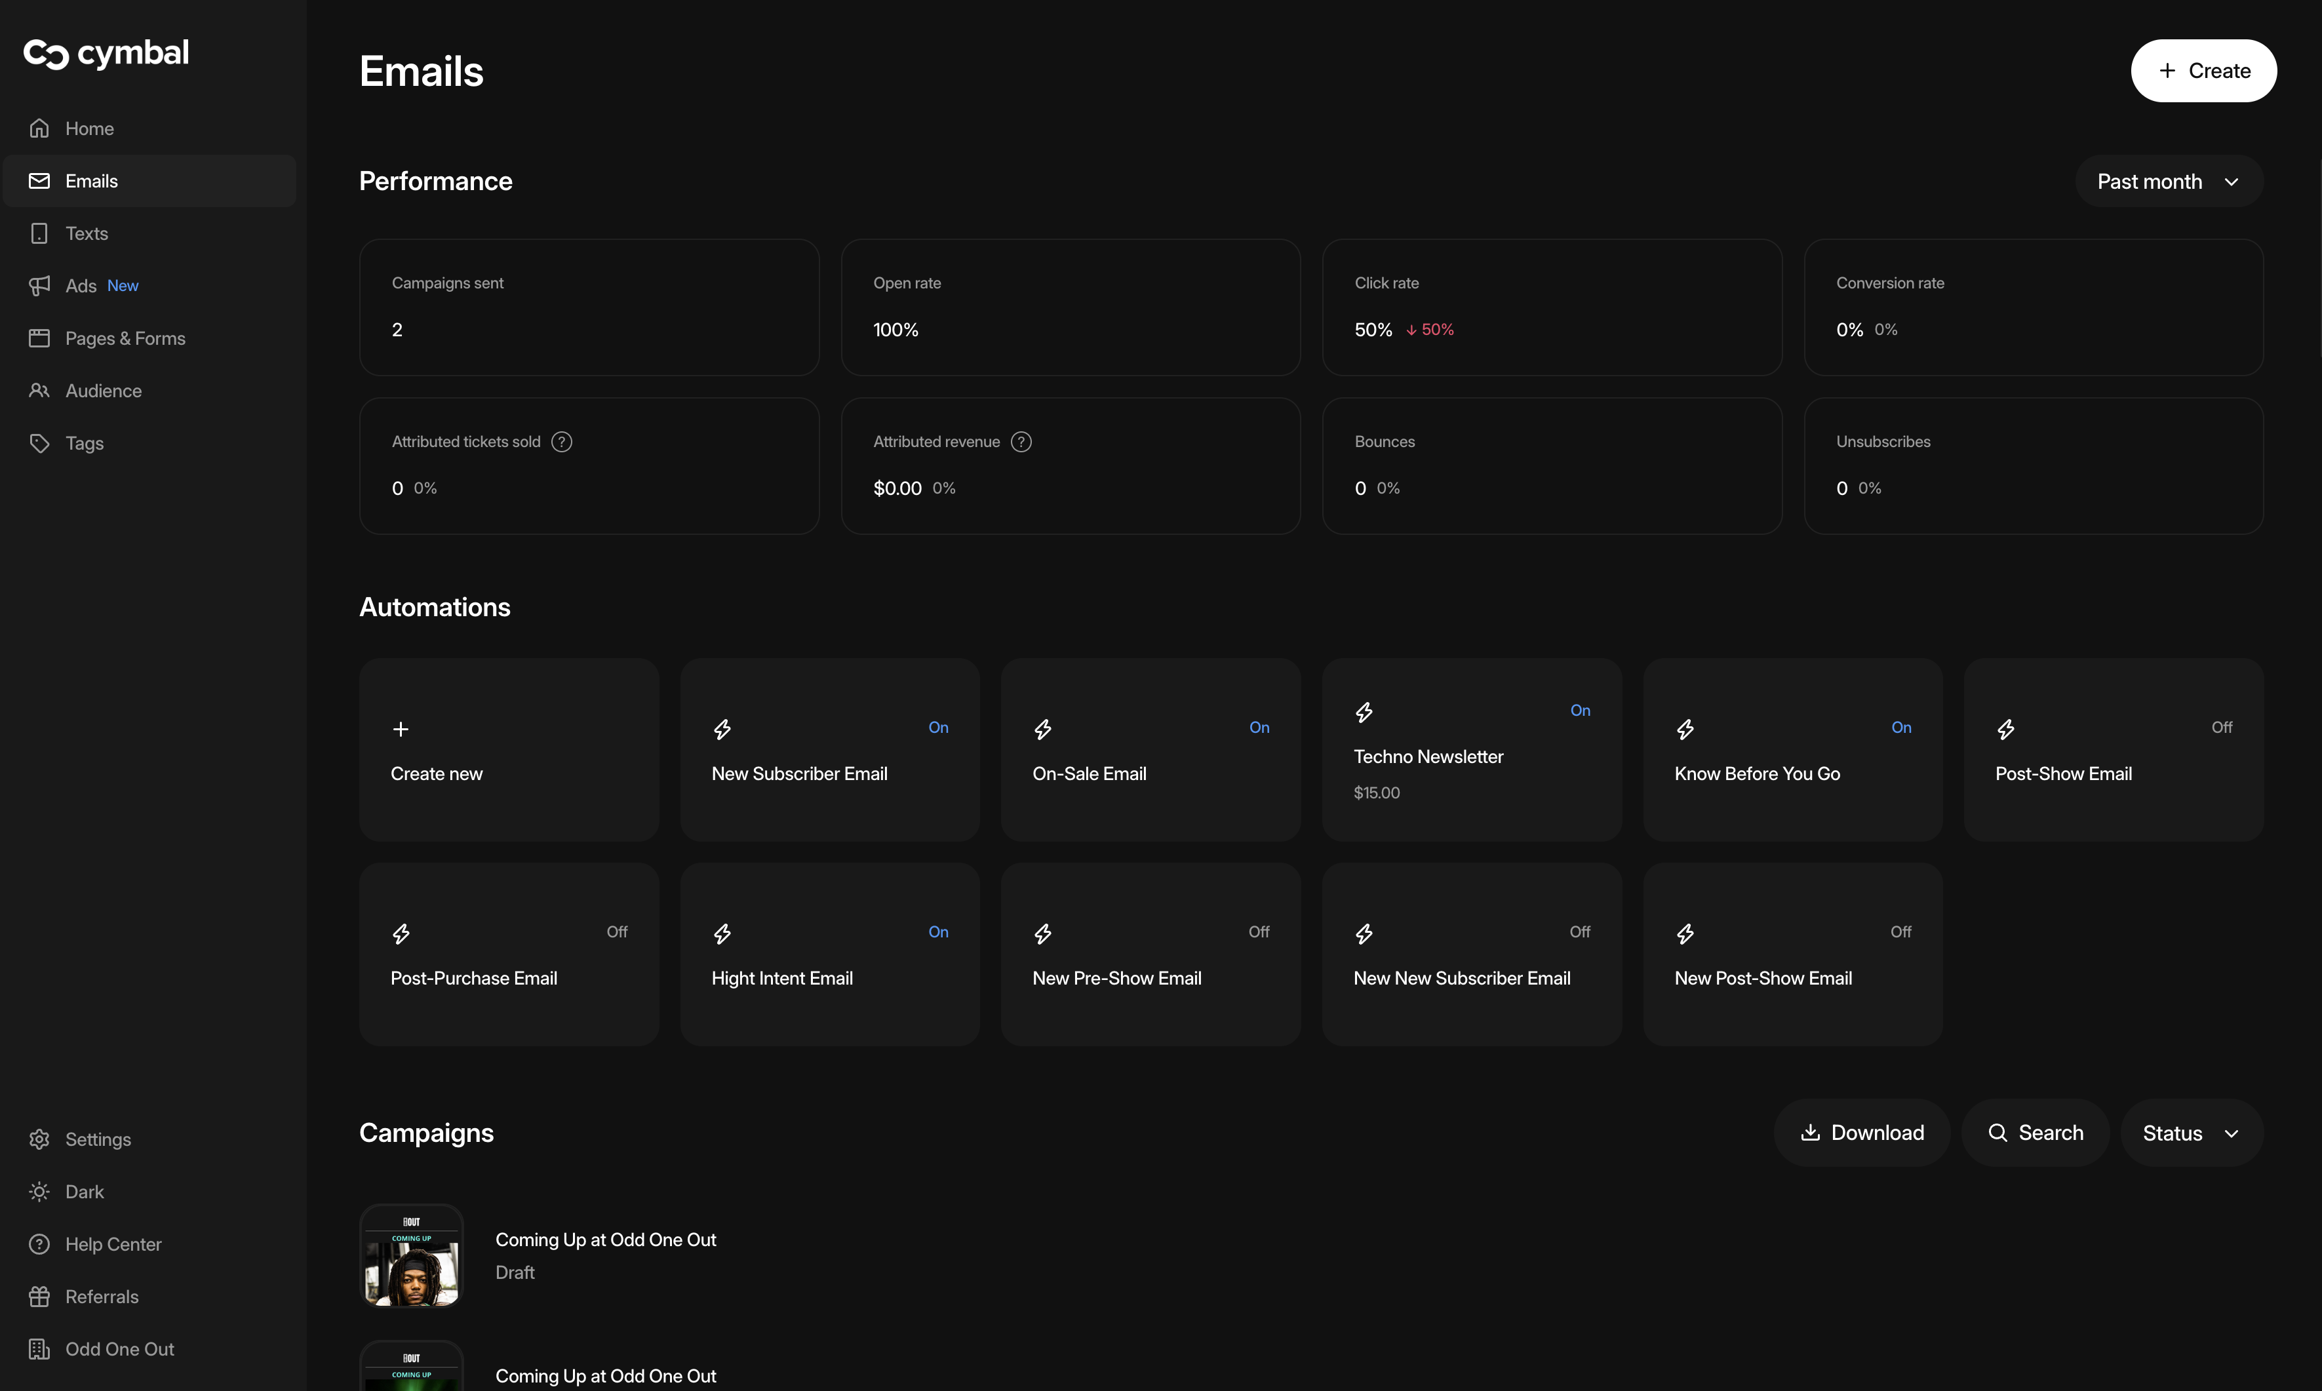
Task: Open the Status filter dropdown
Action: [2191, 1133]
